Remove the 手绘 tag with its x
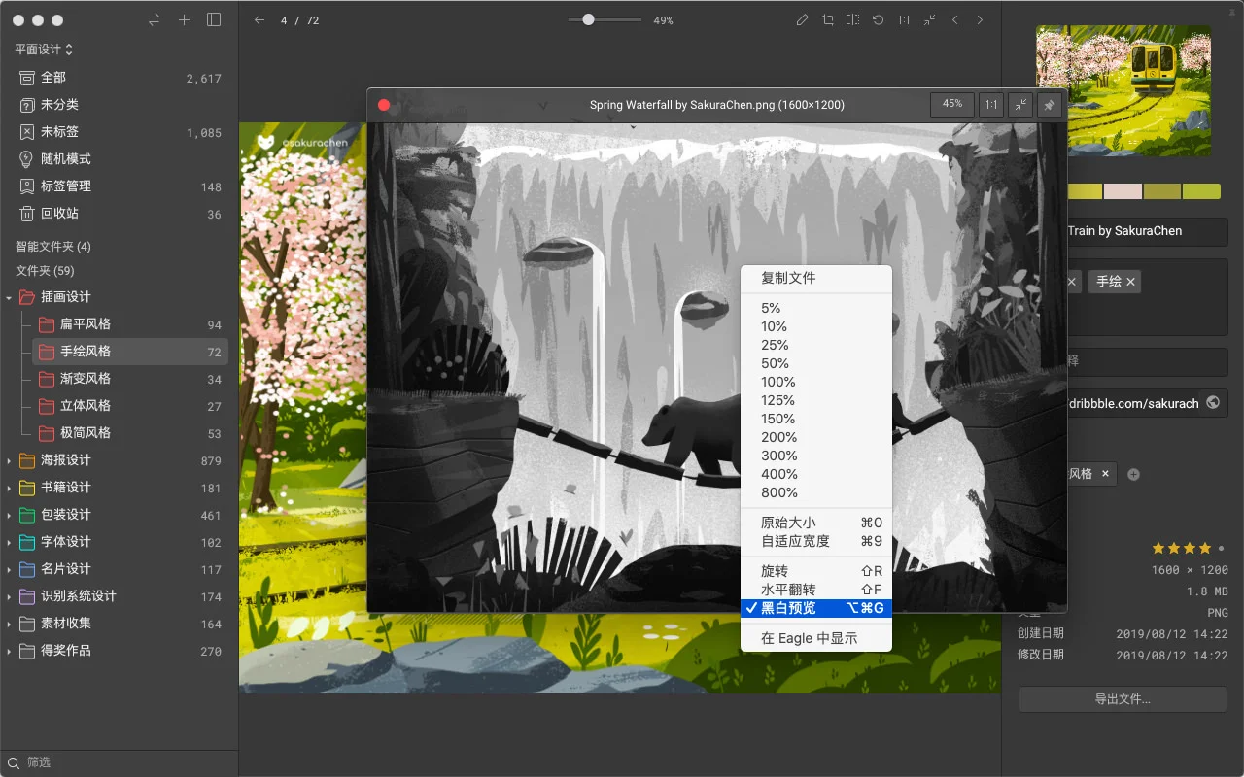The image size is (1244, 777). 1130,282
